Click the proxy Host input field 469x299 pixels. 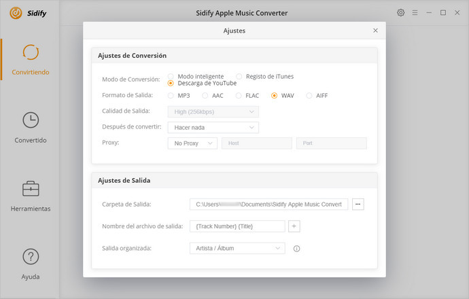257,143
